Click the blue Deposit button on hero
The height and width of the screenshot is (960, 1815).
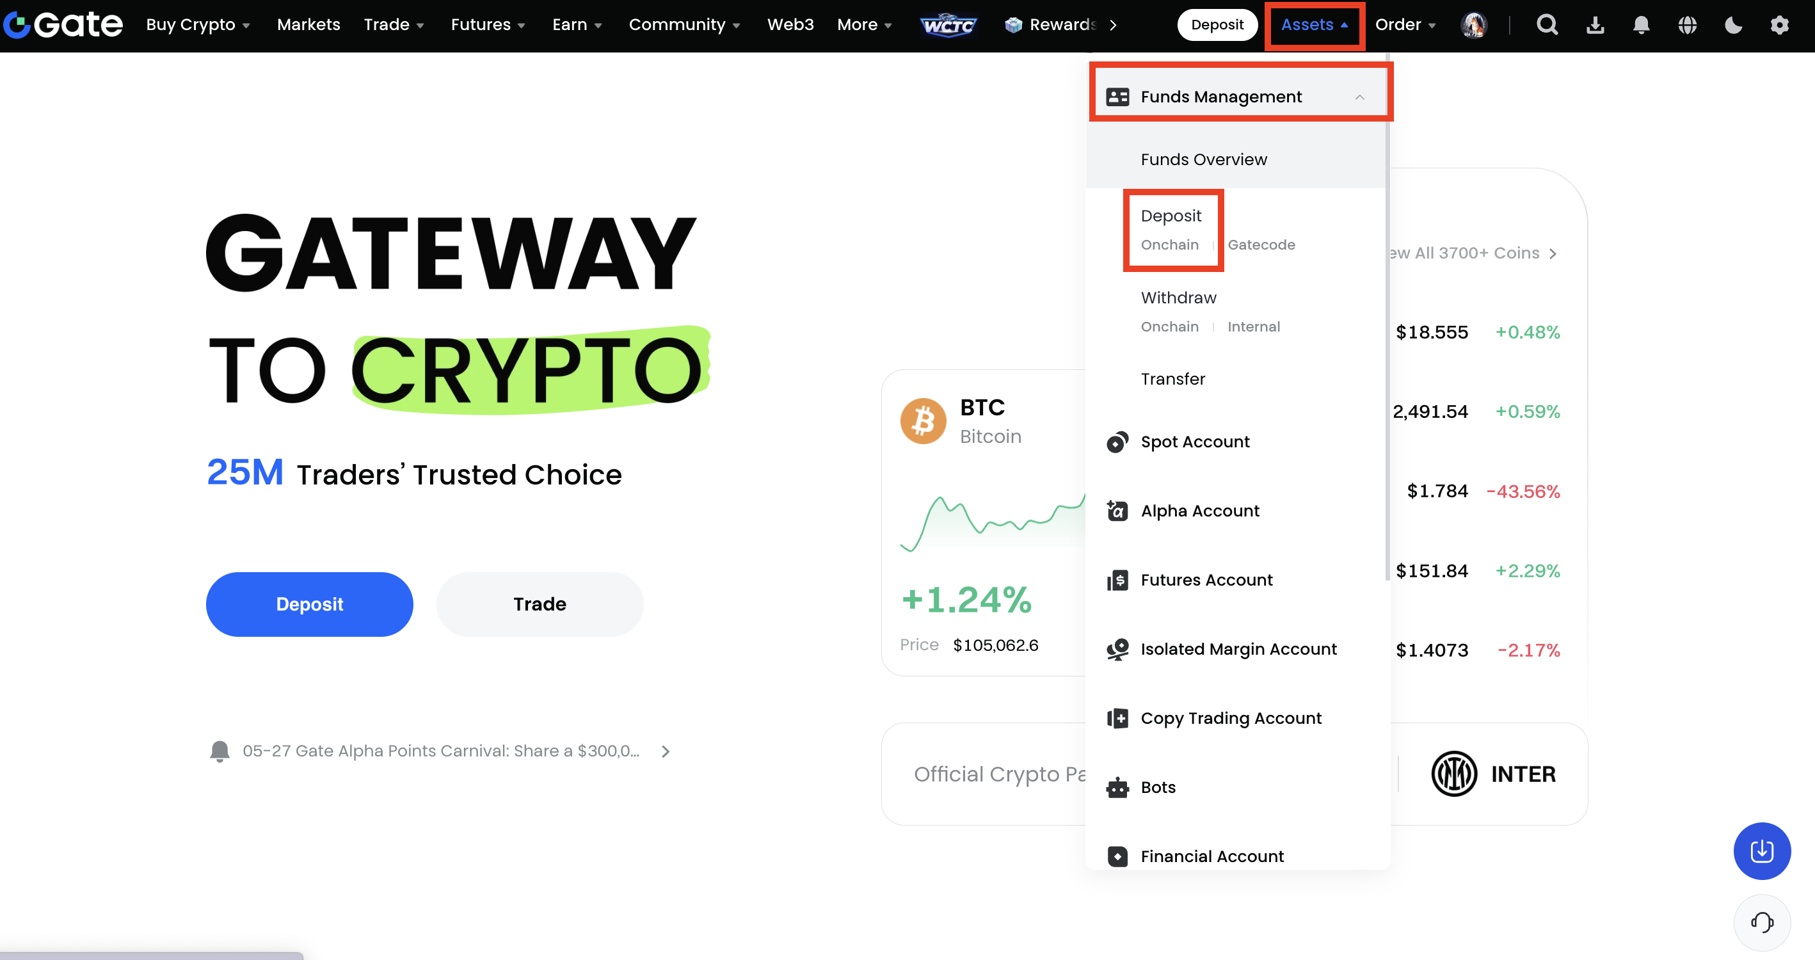click(309, 604)
